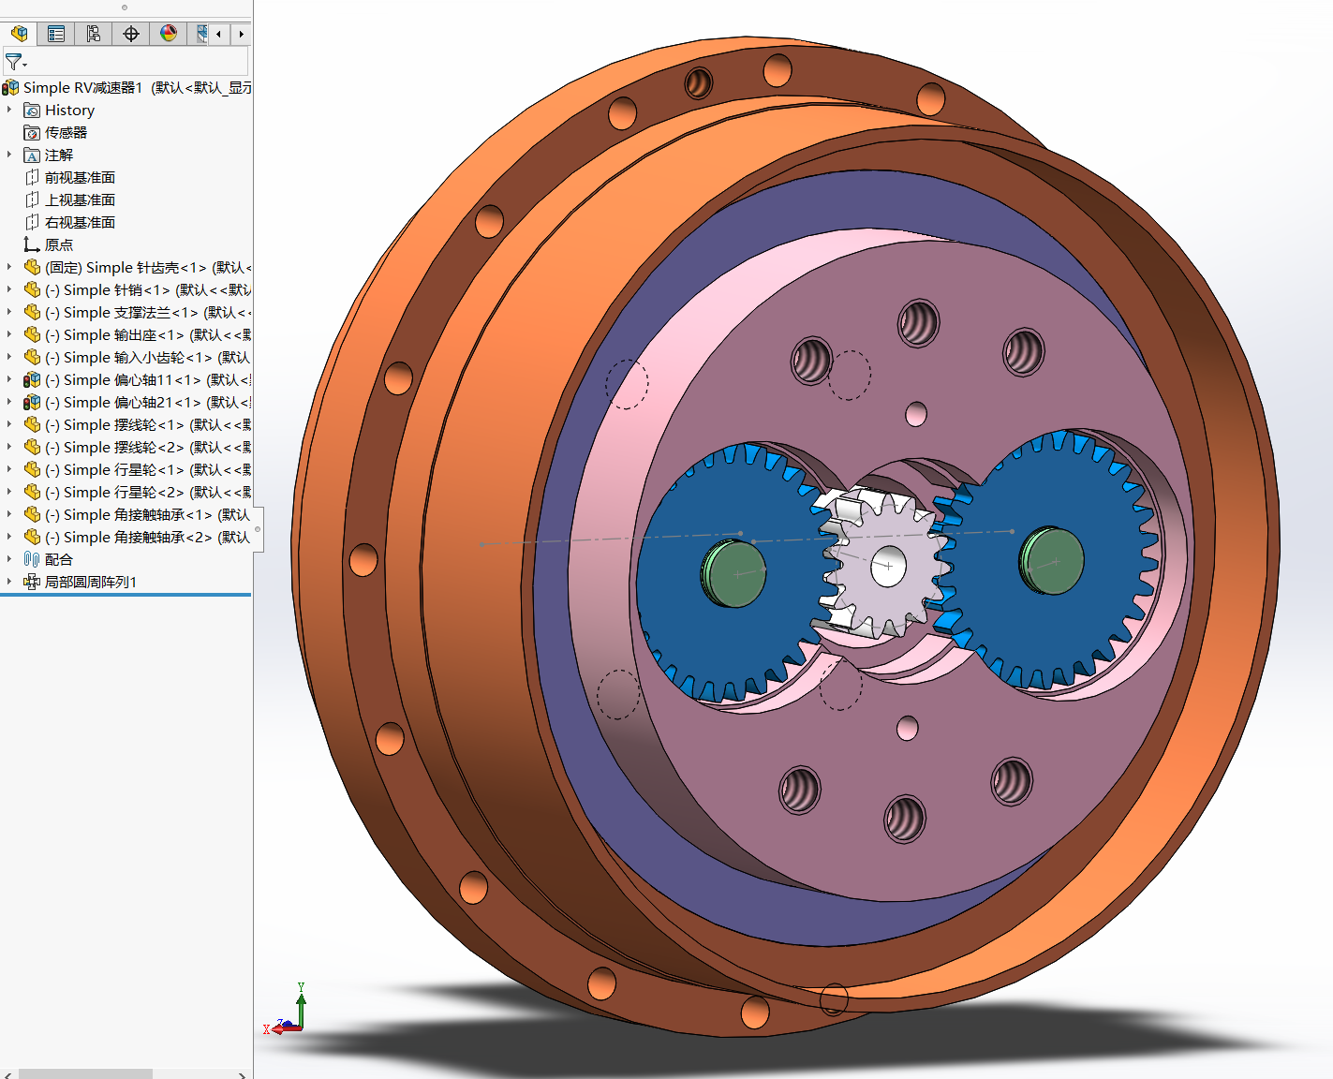Expand the History folder
The height and width of the screenshot is (1079, 1333).
click(x=9, y=110)
